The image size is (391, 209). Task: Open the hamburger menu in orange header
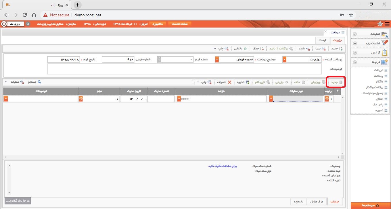pos(387,24)
